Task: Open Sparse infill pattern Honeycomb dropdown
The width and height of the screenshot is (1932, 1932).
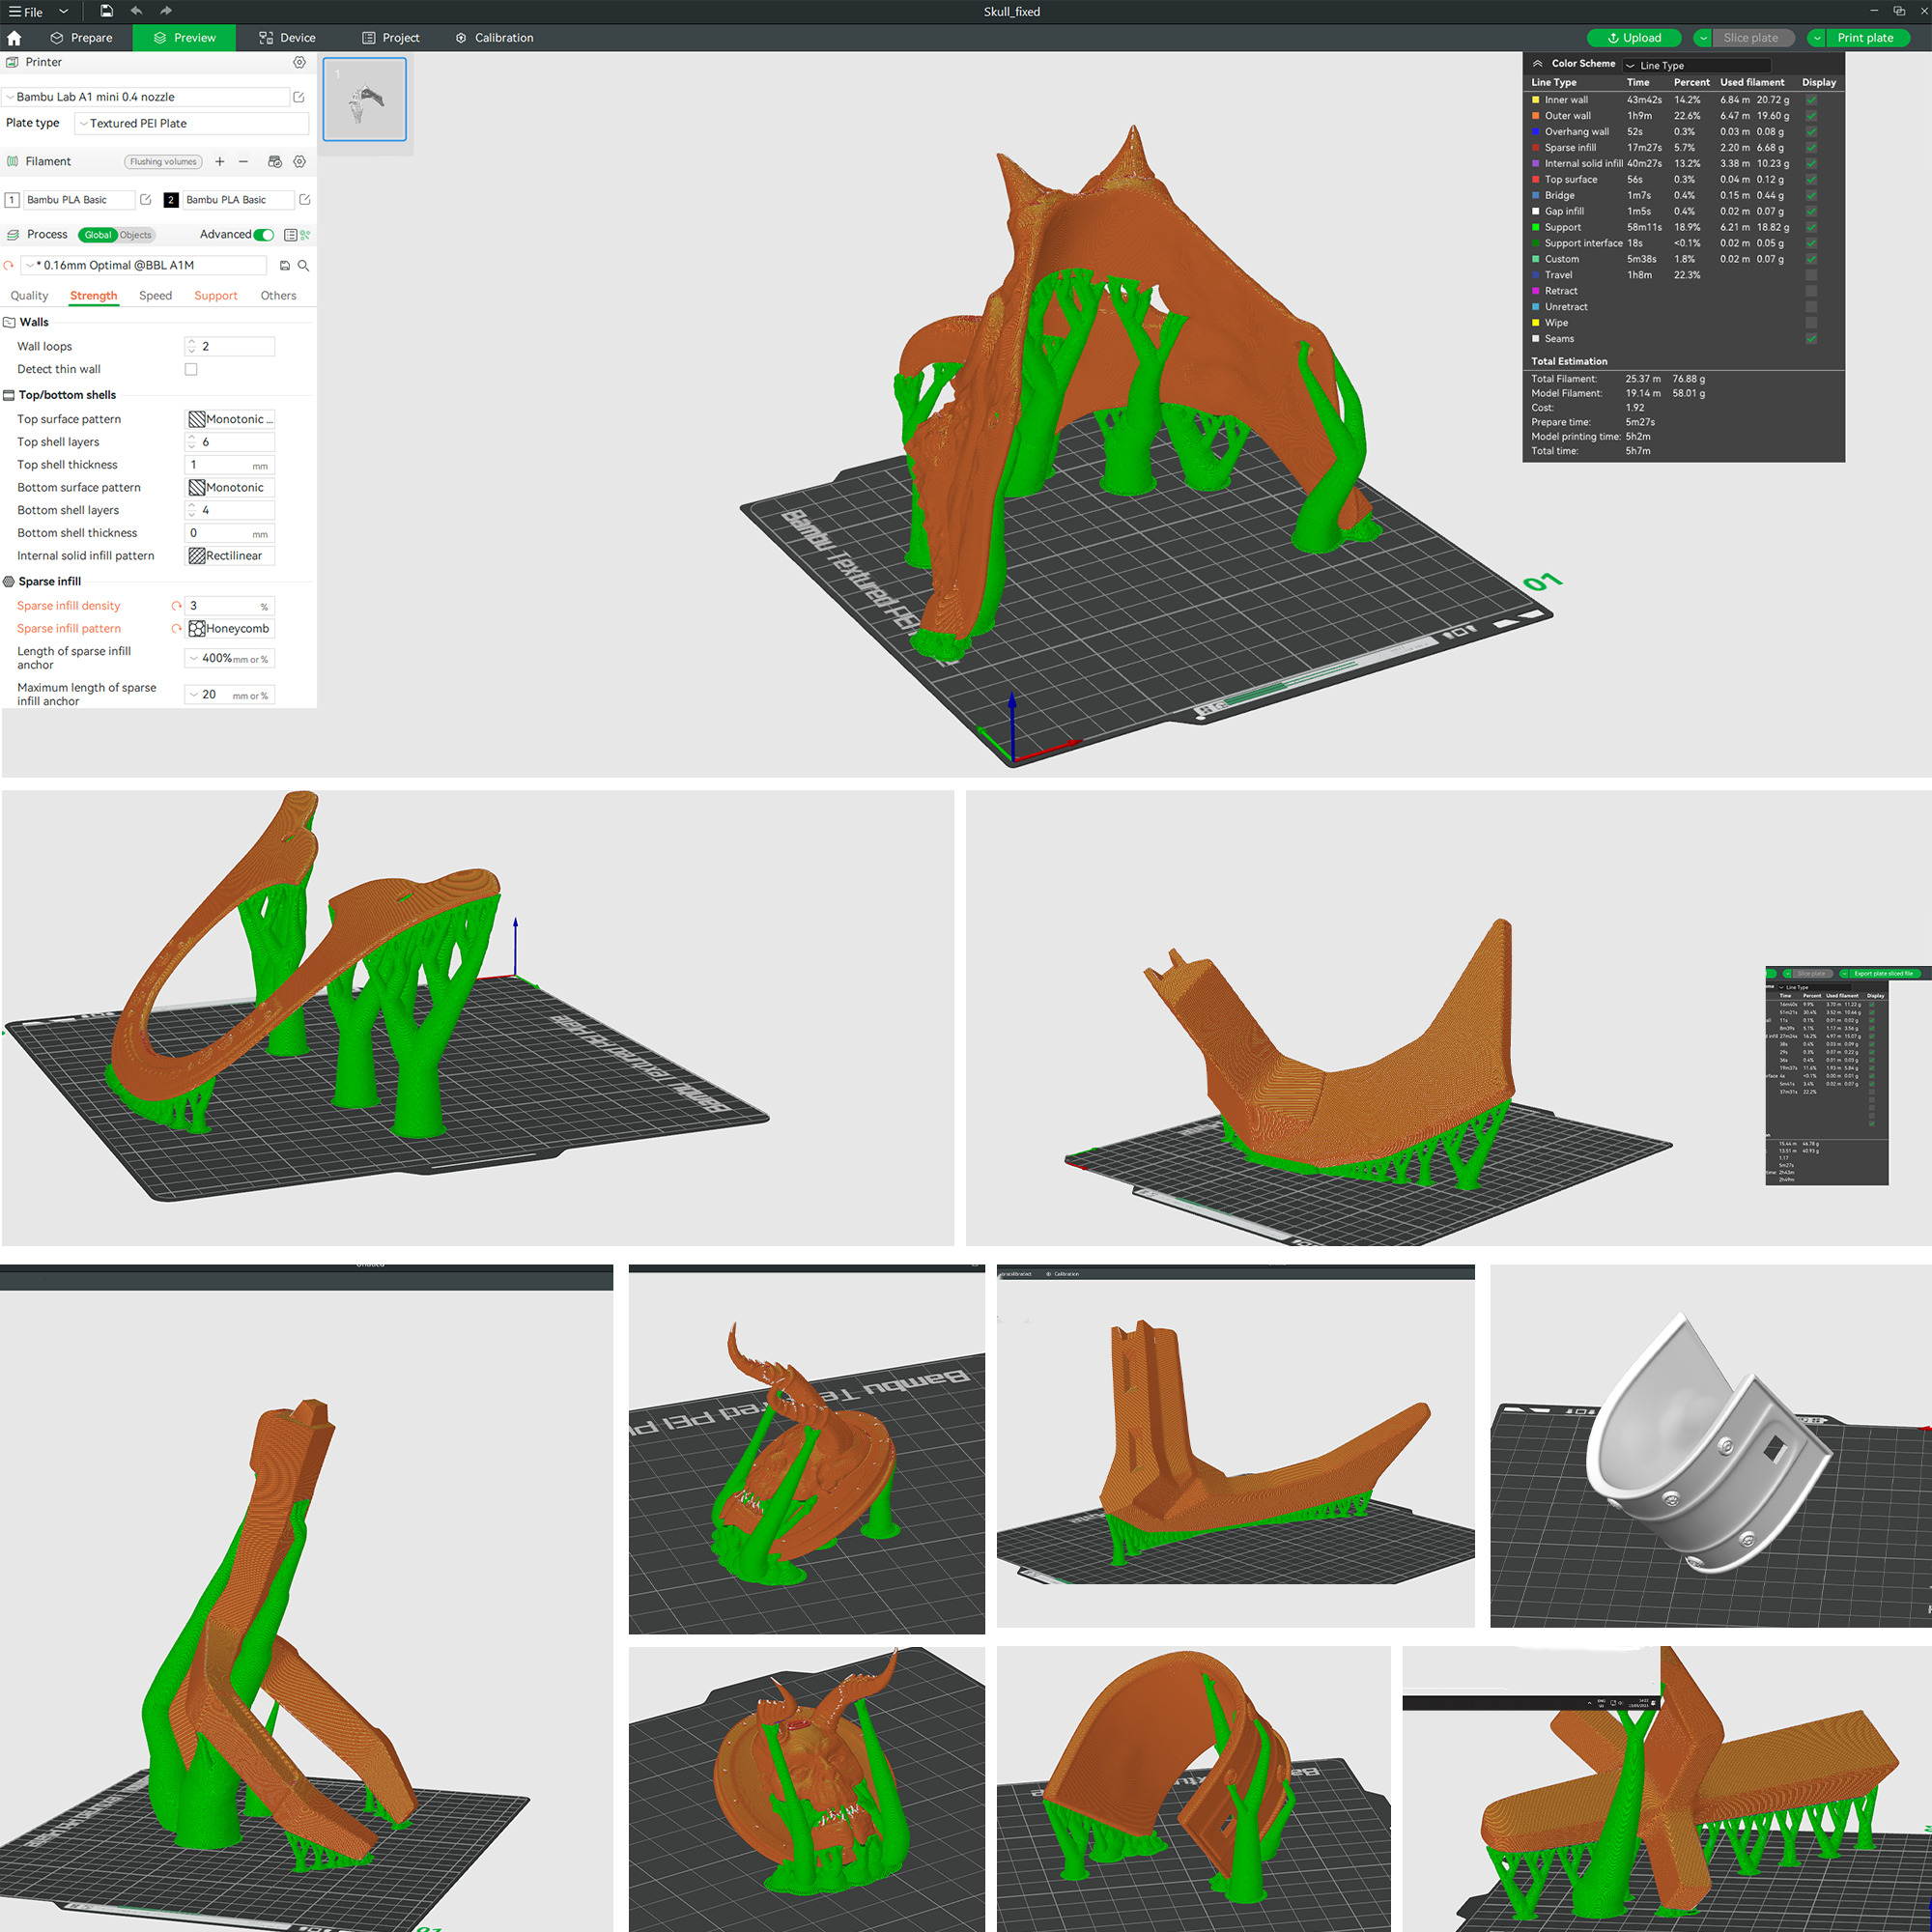Action: pos(231,629)
